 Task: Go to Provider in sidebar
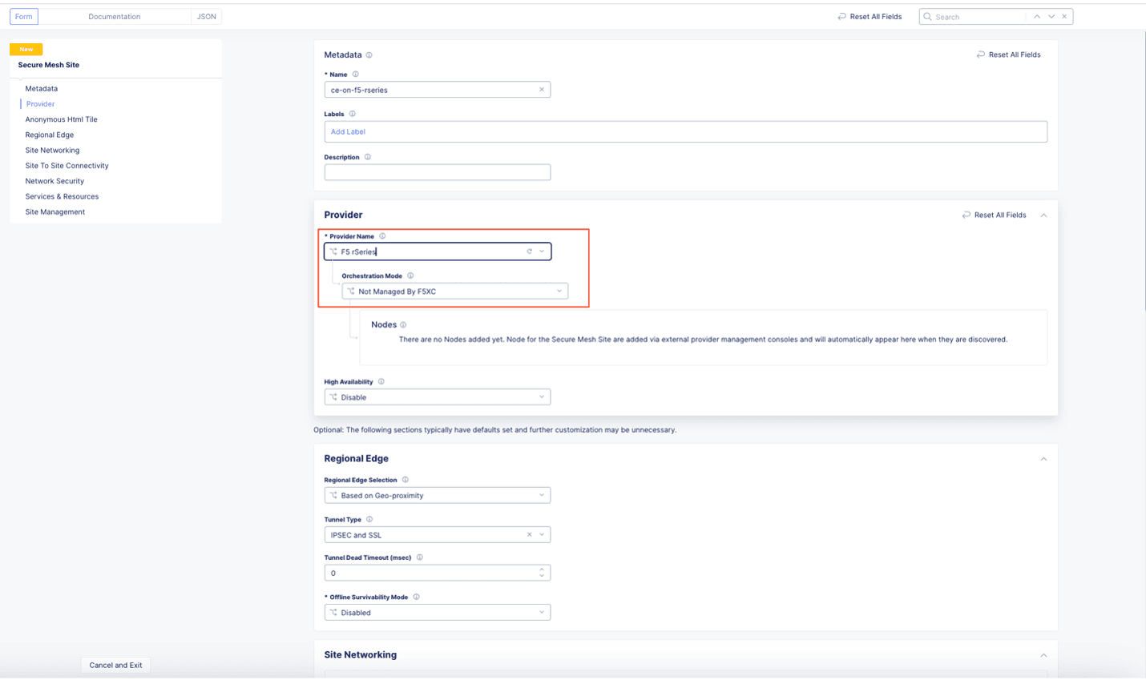click(40, 104)
